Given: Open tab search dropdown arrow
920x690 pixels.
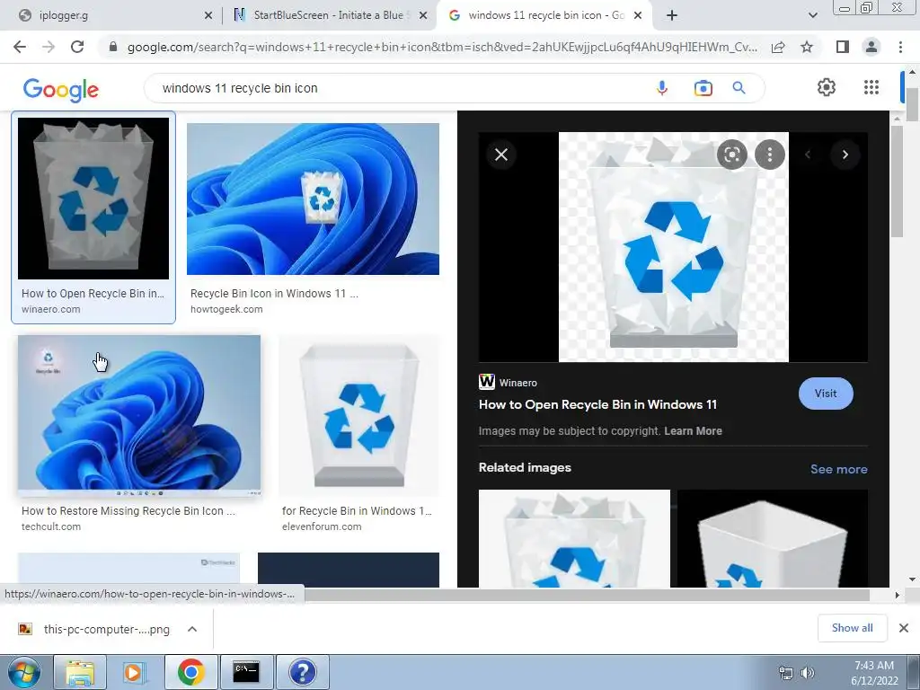Looking at the screenshot, I should pyautogui.click(x=812, y=15).
